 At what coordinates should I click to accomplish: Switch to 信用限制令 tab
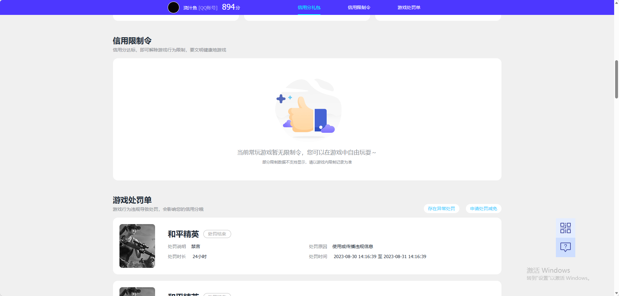359,7
